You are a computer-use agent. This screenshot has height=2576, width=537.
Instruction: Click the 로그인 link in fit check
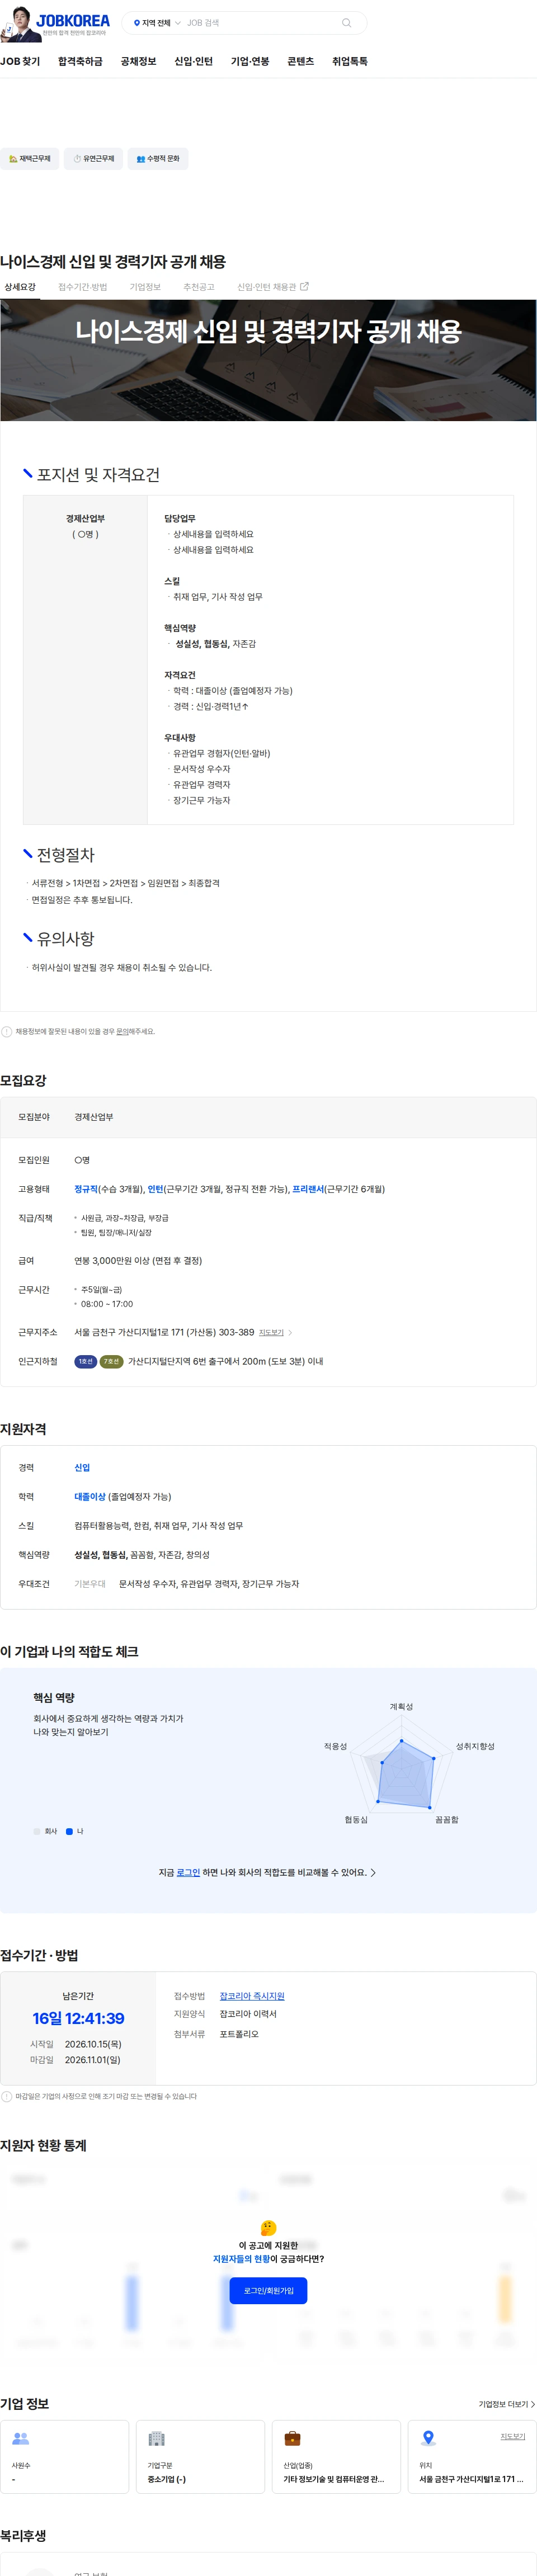tap(188, 1872)
